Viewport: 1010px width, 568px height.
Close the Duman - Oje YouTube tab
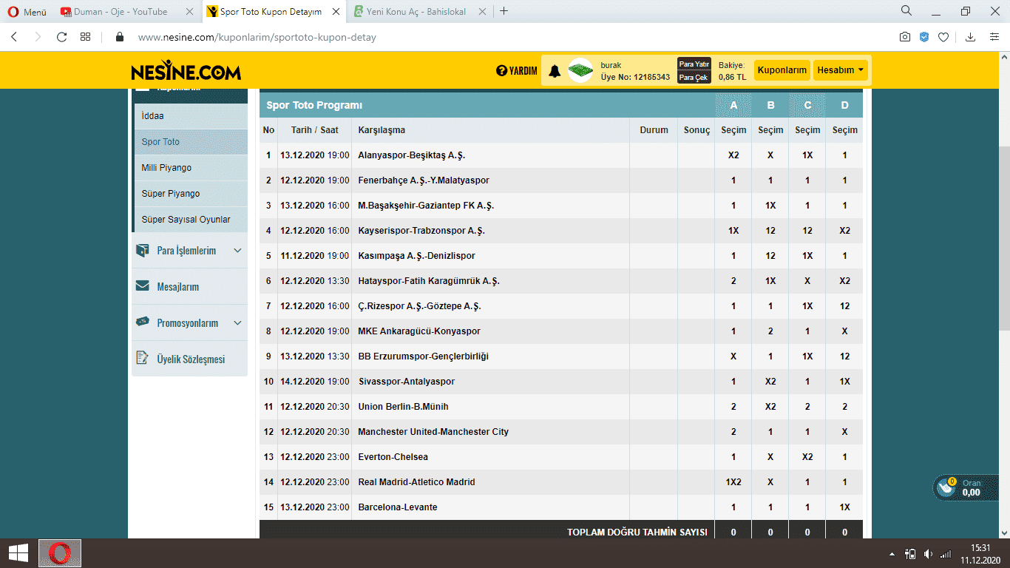point(190,12)
